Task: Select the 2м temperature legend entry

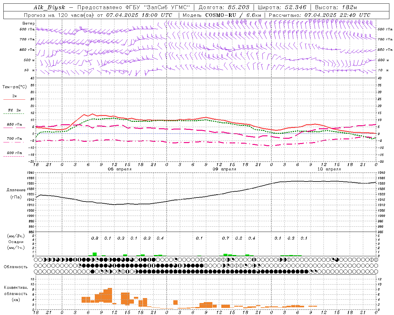Action: (14, 96)
